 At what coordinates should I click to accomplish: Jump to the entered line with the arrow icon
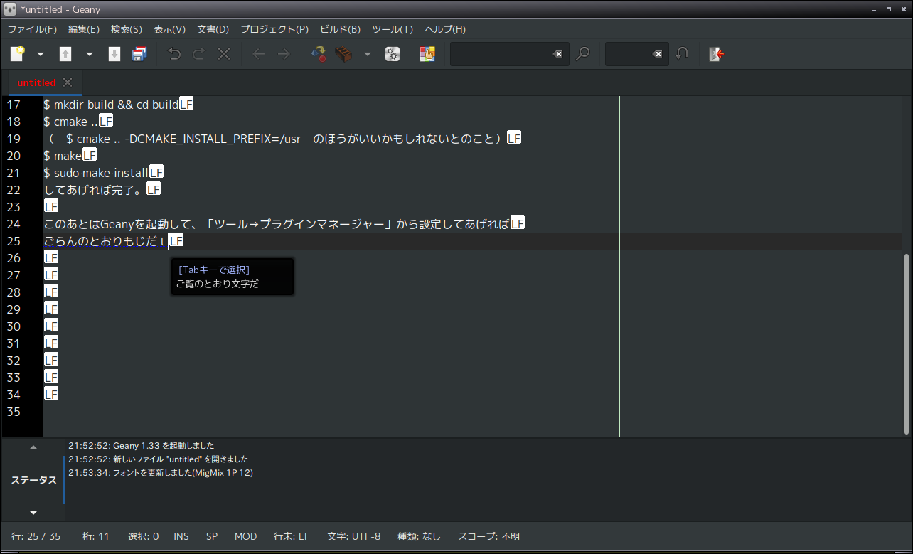pyautogui.click(x=682, y=54)
